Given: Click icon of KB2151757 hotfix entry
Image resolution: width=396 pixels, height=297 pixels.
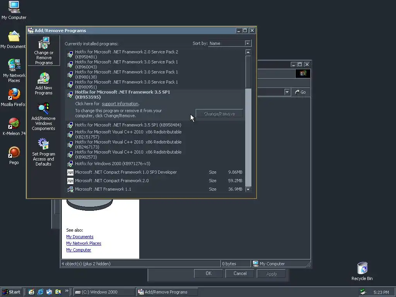Looking at the screenshot, I should pyautogui.click(x=70, y=134).
